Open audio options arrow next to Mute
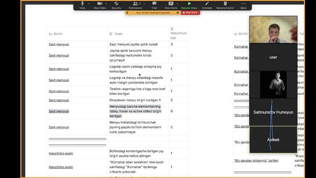316x178 pixels. 89,3
